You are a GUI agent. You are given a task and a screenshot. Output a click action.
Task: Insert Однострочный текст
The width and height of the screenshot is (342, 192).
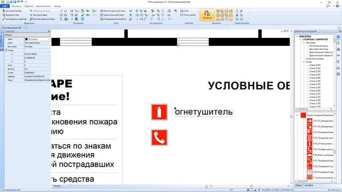112,15
